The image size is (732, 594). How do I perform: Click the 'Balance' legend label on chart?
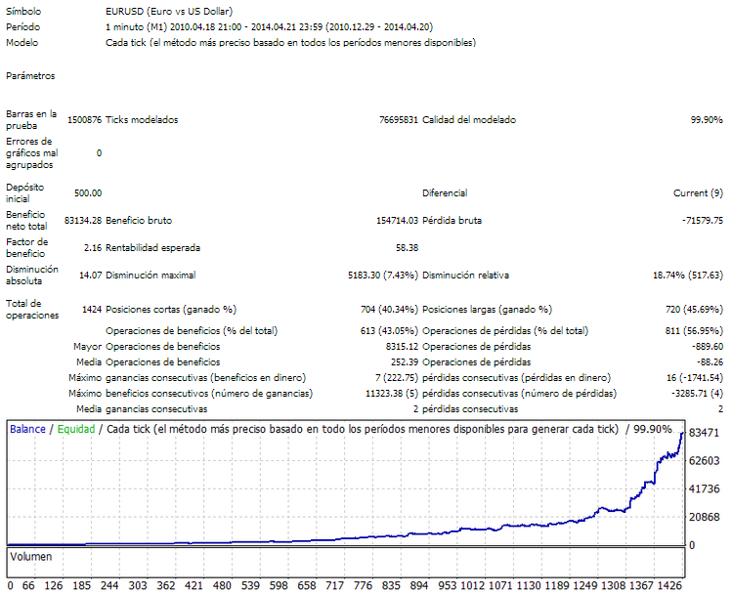[28, 429]
